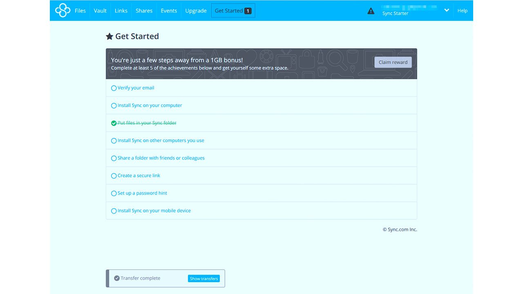Screen dimensions: 523x294
Task: Click the Get Started notification badge
Action: [248, 11]
